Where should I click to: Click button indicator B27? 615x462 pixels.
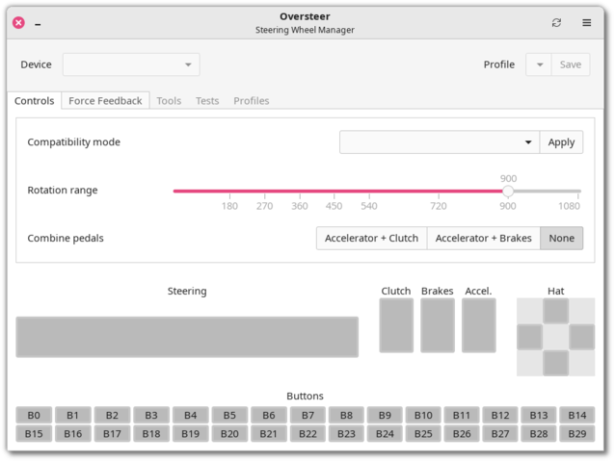pos(500,434)
